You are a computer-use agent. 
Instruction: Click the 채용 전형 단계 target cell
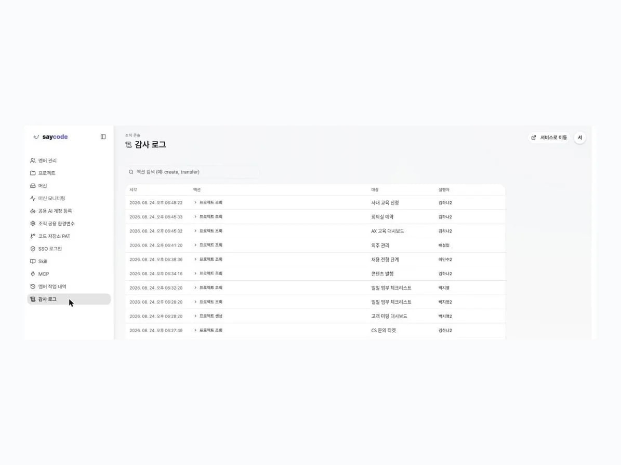tap(385, 259)
